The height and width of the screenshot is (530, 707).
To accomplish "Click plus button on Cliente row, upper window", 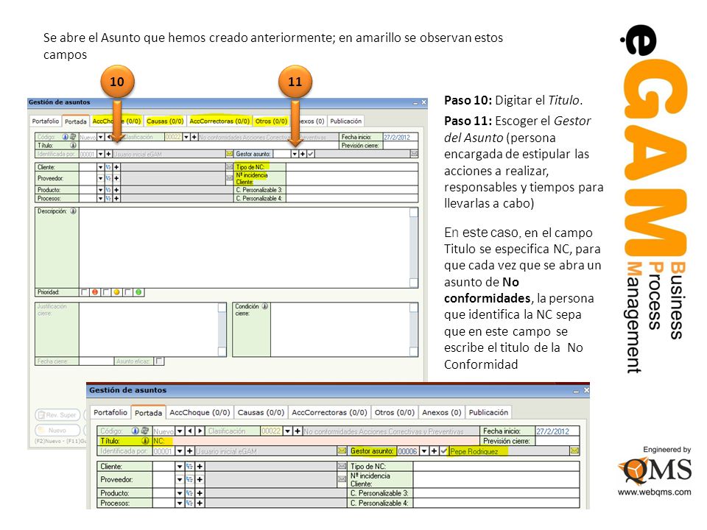I will 116,167.
